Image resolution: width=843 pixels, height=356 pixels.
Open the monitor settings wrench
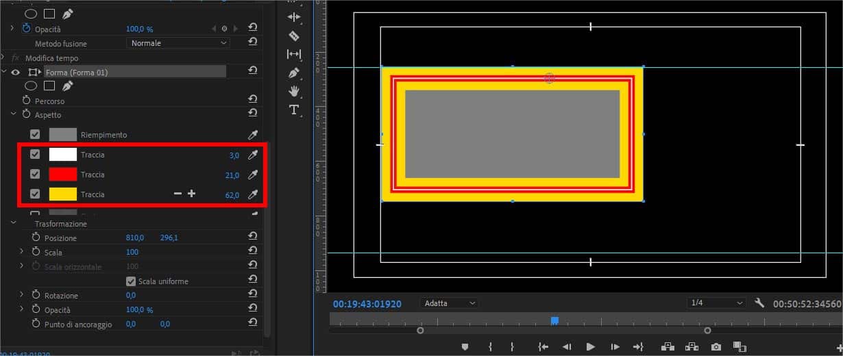click(759, 303)
